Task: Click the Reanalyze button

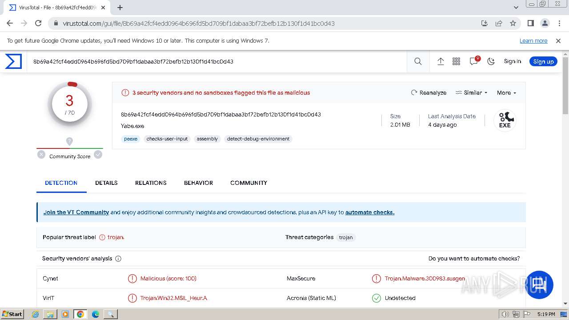Action: pyautogui.click(x=429, y=92)
